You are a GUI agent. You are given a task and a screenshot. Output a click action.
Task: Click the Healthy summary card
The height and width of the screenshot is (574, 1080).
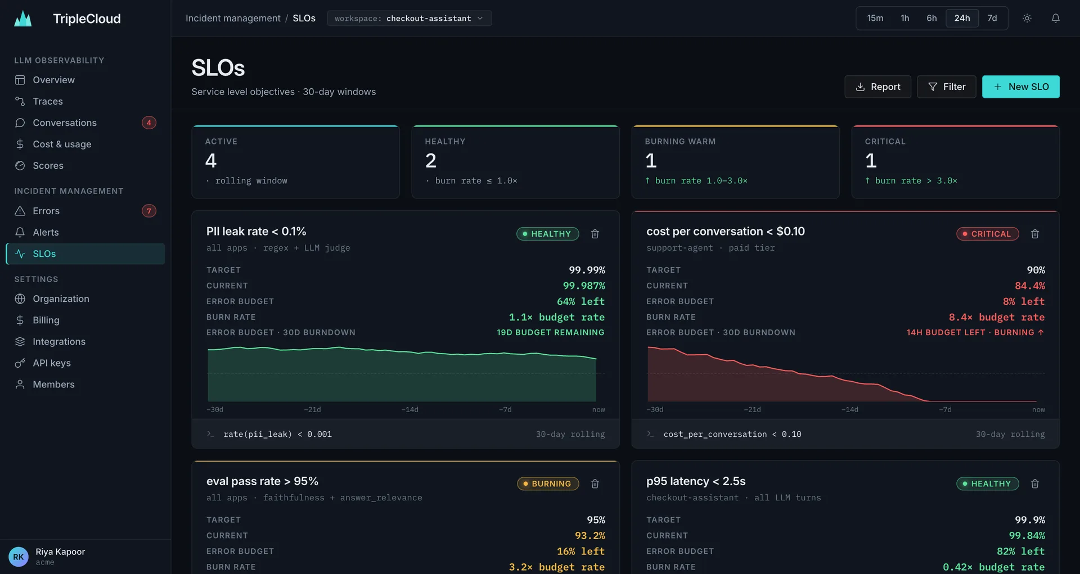[x=516, y=162]
